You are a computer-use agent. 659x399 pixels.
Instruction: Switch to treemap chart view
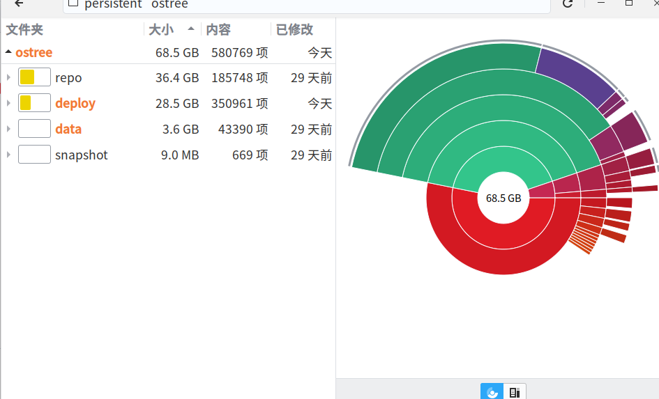515,392
